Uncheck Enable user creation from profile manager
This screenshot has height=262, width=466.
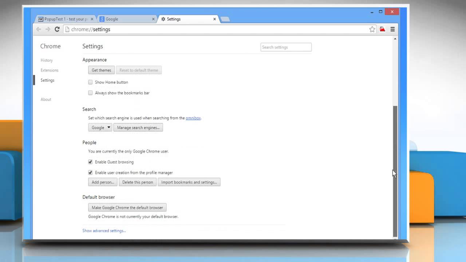tap(90, 172)
